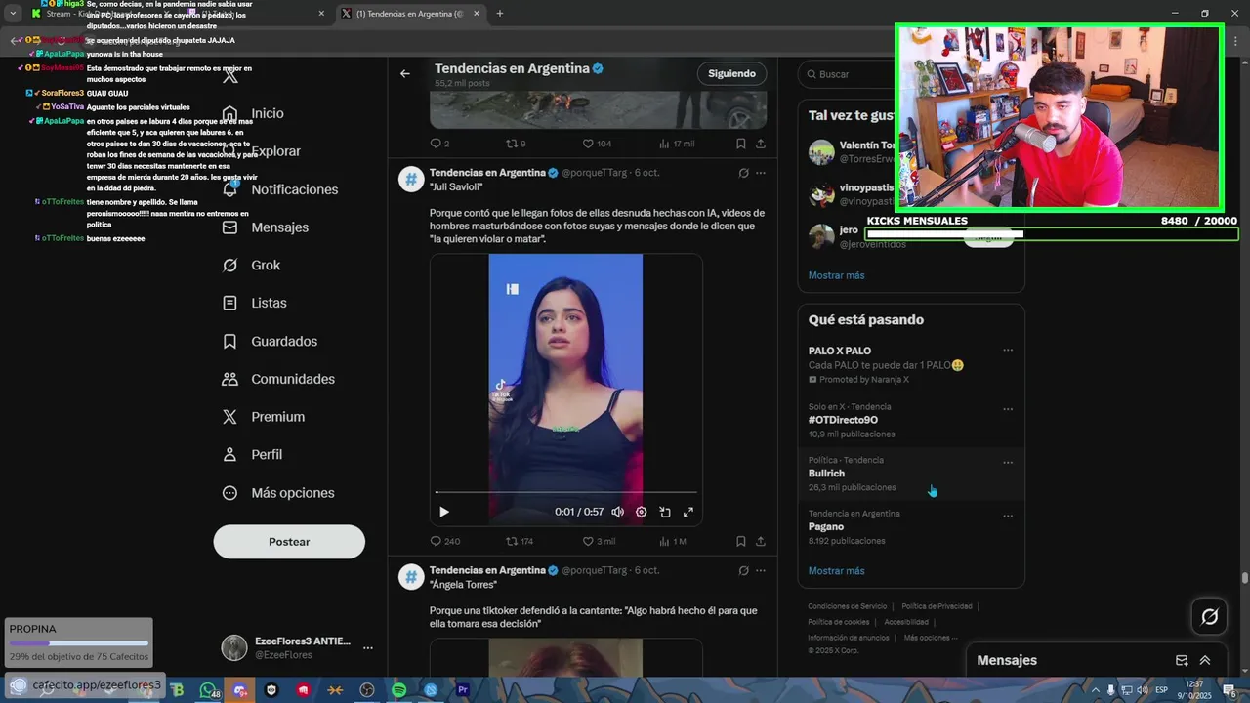Go back with the arrow beside Tendencias en Argentina
Screen dimensions: 1250x703
click(405, 73)
